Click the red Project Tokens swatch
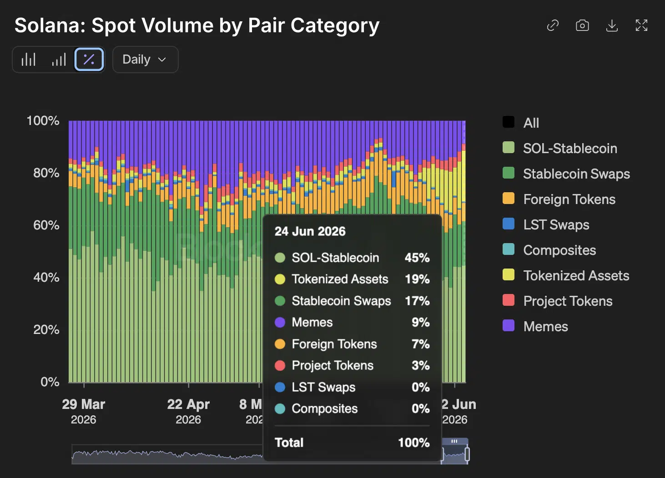The image size is (665, 478). click(x=509, y=300)
